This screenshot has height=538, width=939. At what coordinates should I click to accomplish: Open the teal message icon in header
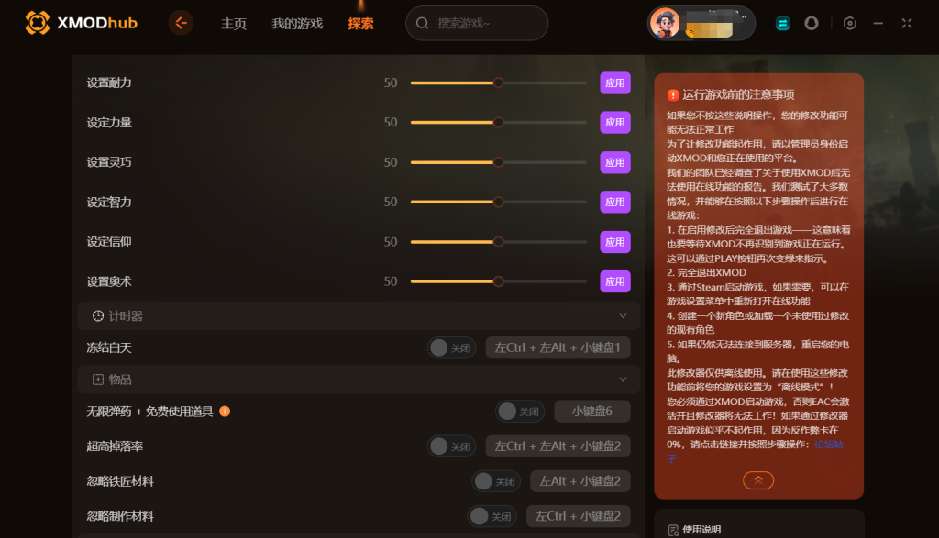click(782, 23)
